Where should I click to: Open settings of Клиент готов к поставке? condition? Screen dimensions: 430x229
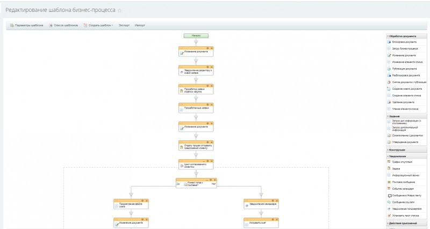tap(211, 180)
